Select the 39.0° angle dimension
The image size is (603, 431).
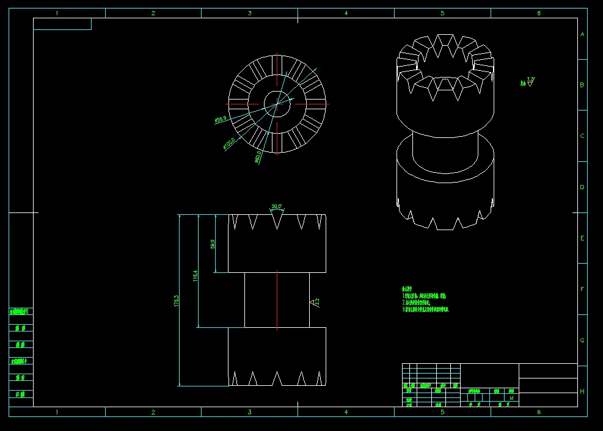(x=277, y=207)
